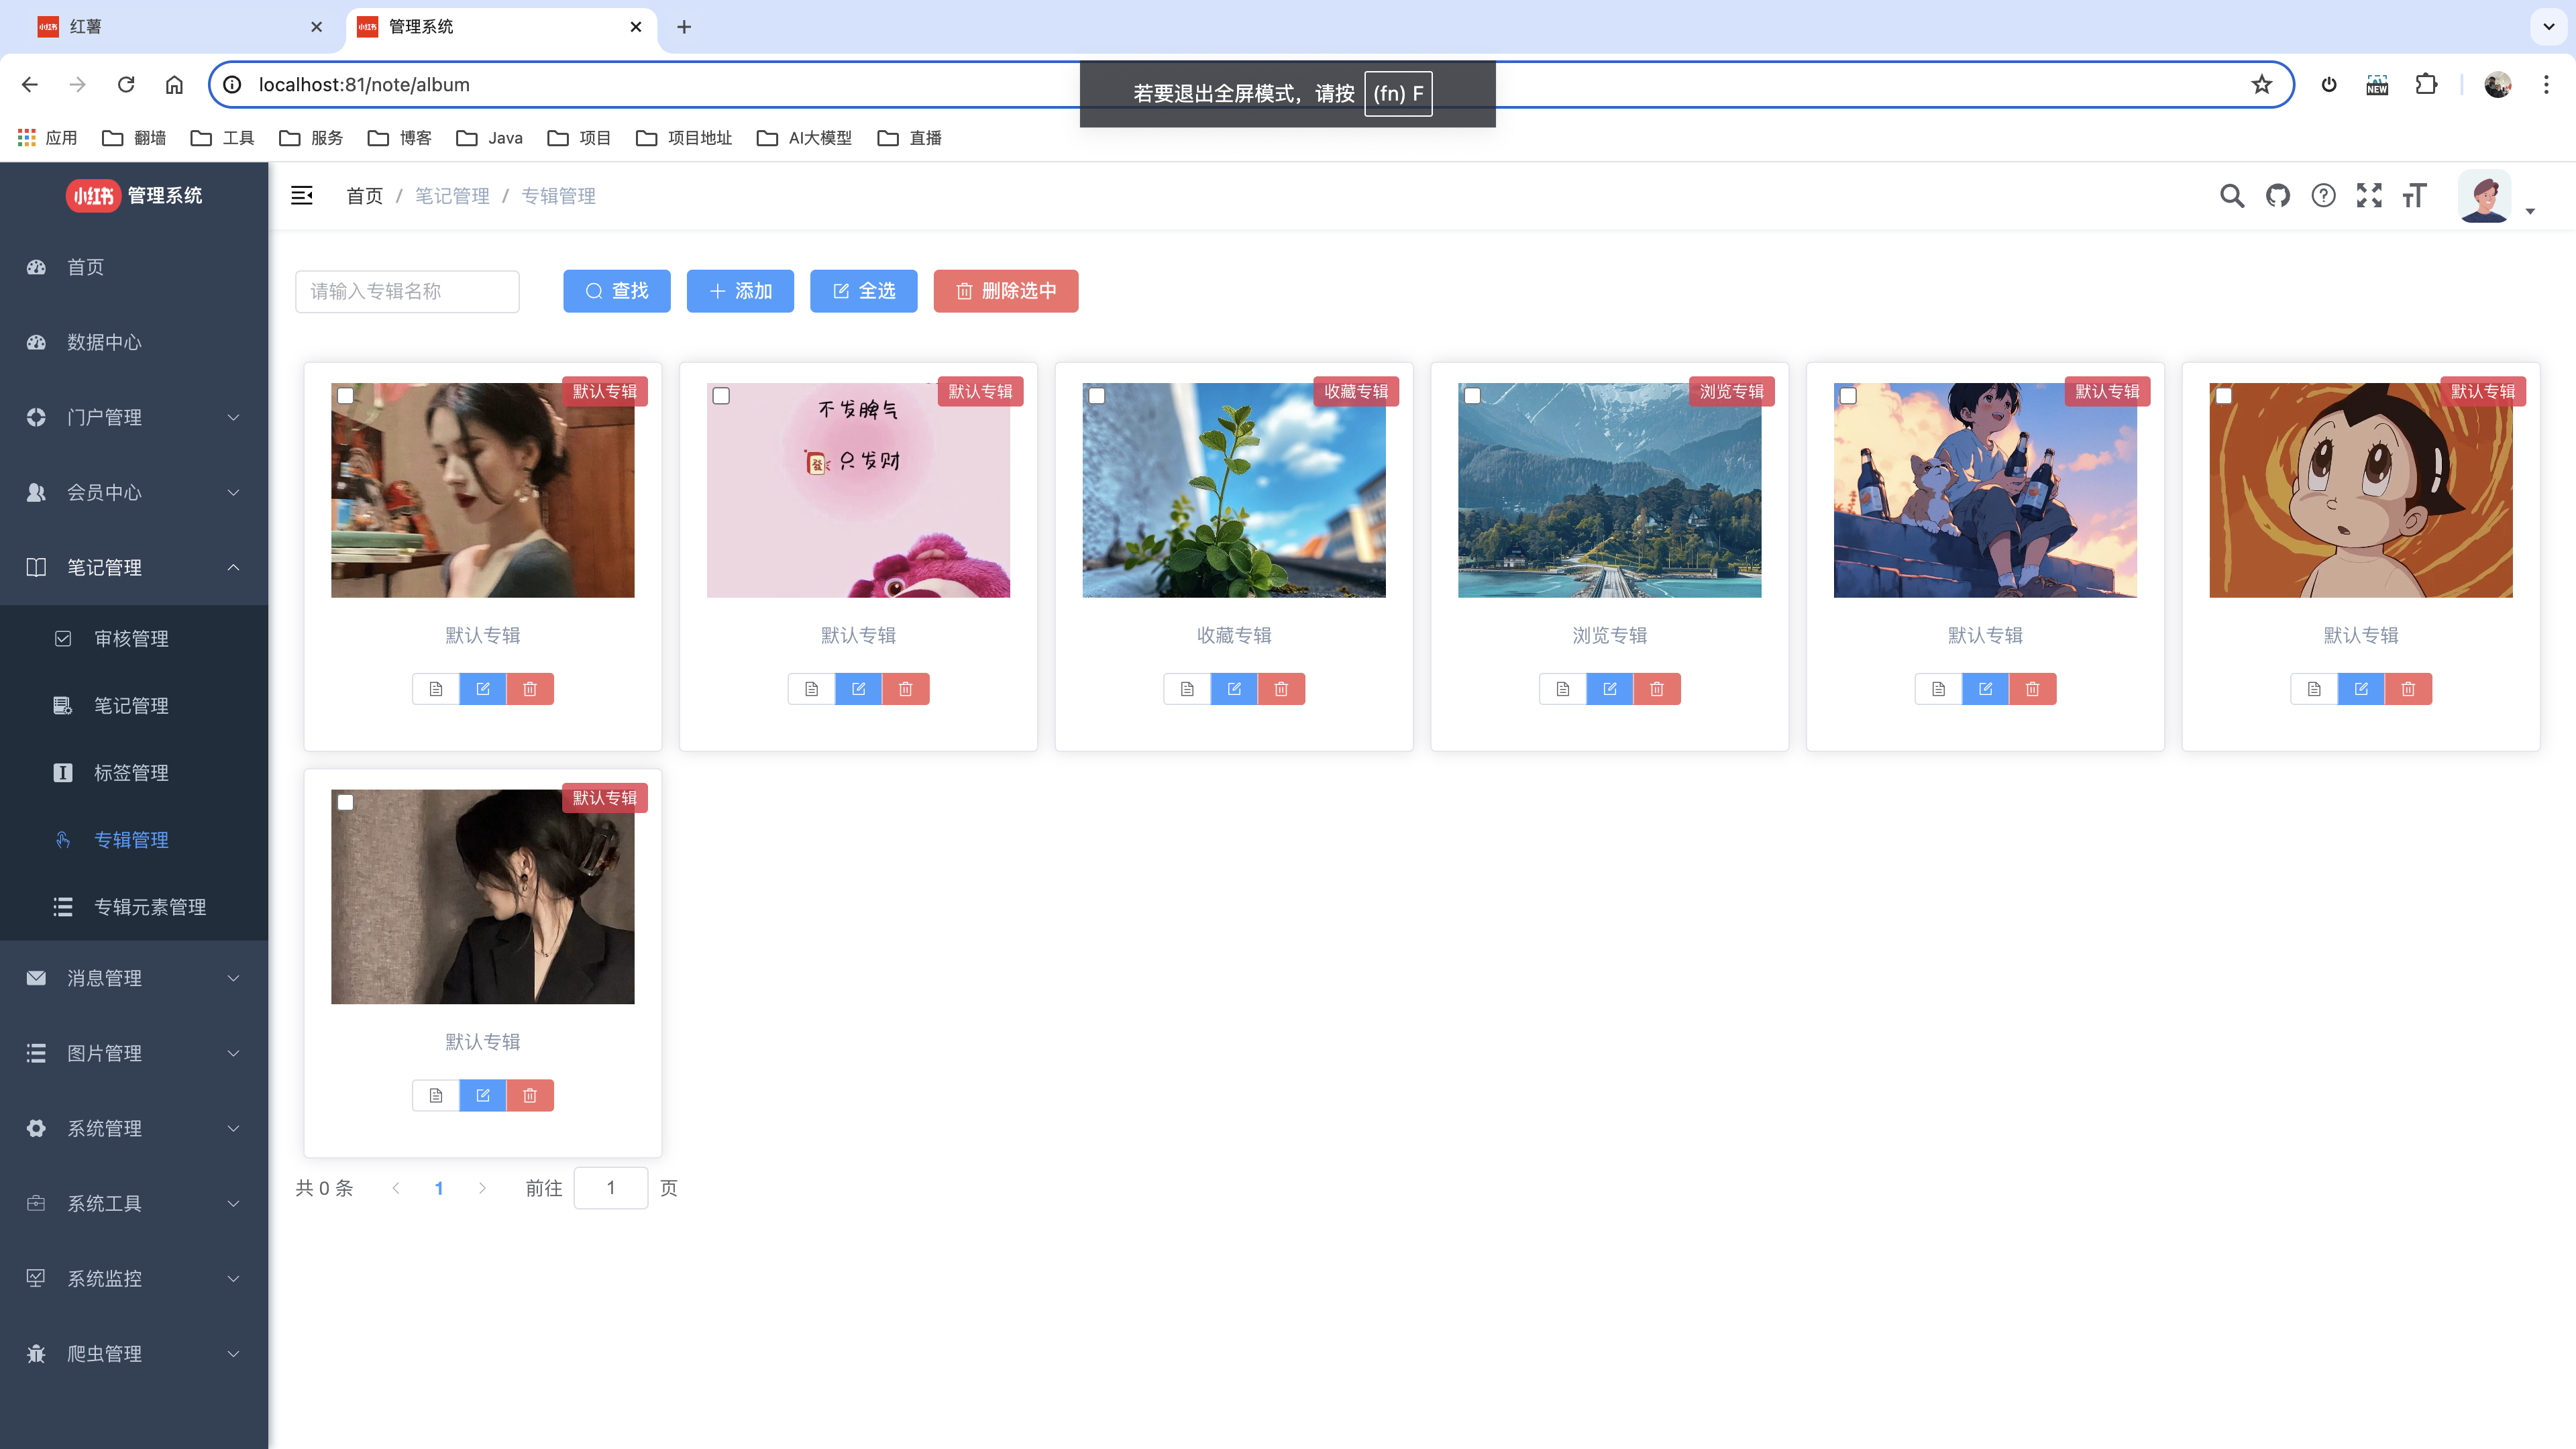This screenshot has width=2576, height=1449.
Task: Edit the 浏览专辑 album via pencil icon
Action: (1609, 689)
